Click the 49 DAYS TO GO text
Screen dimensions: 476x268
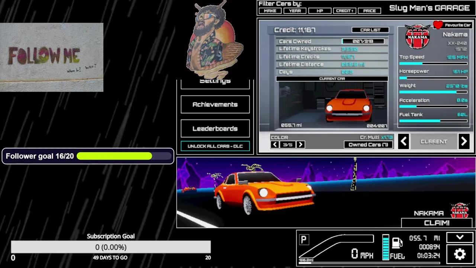[110, 258]
